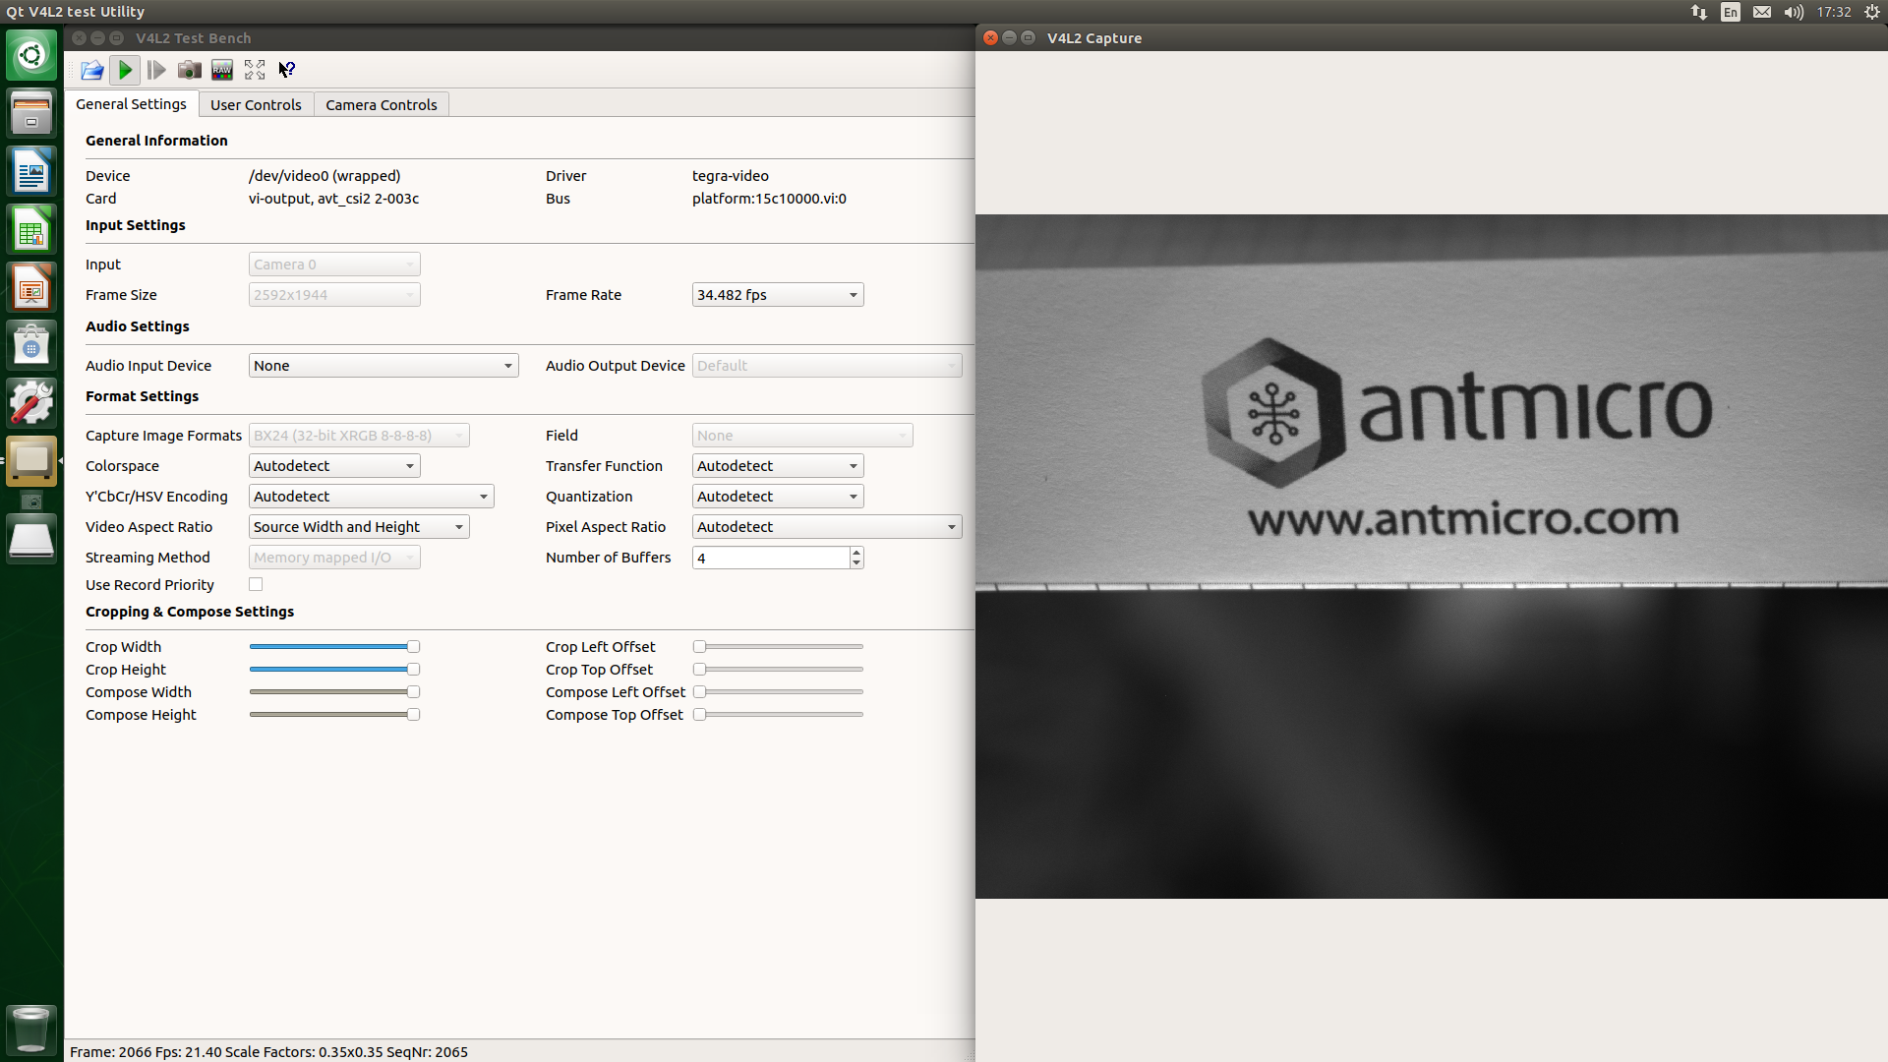Open the system gear menu in panel
Screen dimensions: 1888x1062
pyautogui.click(x=1872, y=12)
